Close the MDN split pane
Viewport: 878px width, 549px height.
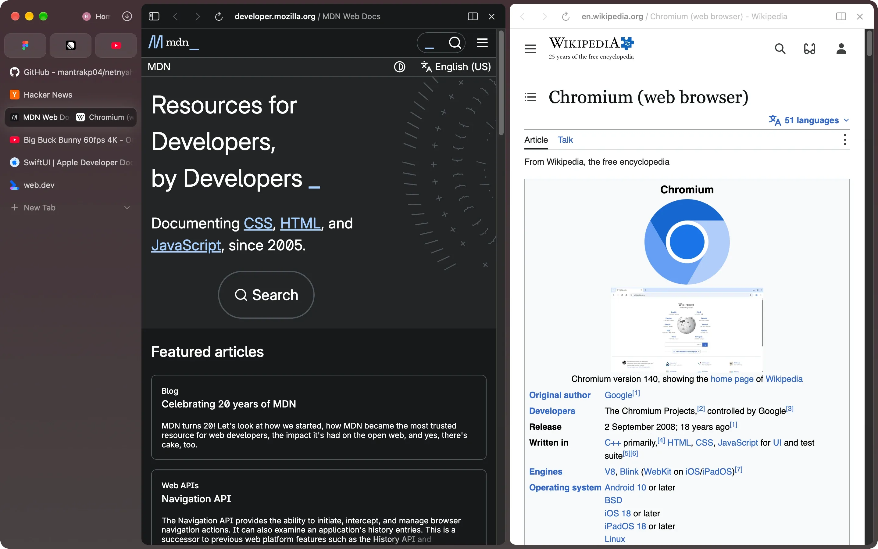[492, 16]
